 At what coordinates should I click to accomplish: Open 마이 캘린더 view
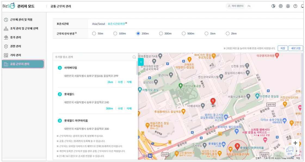(236, 6)
